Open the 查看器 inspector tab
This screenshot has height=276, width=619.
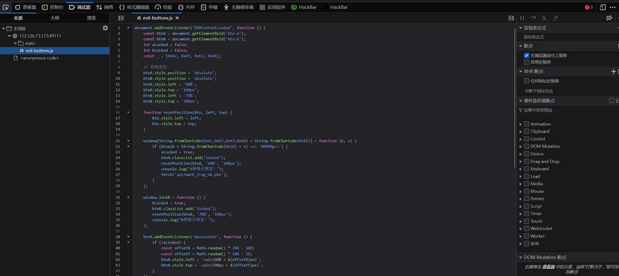pos(25,7)
